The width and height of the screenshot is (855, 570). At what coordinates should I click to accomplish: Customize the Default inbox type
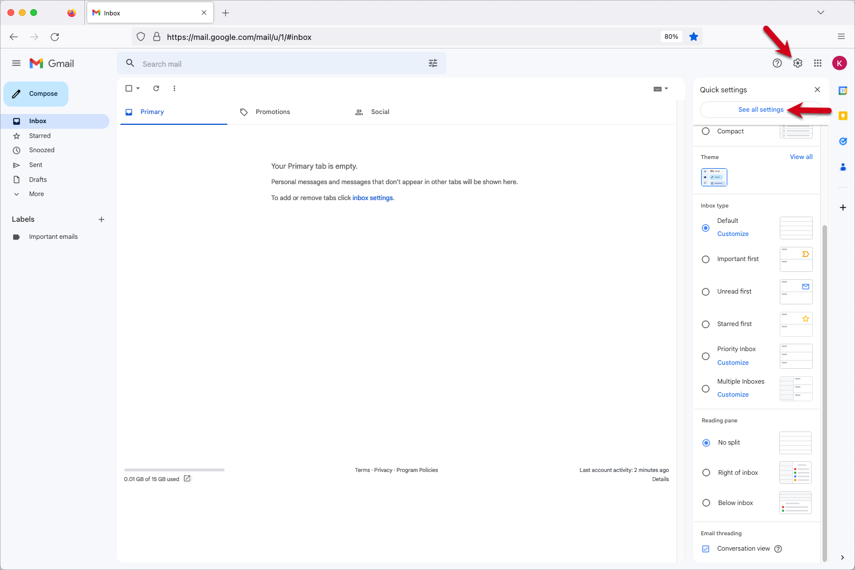(x=732, y=234)
